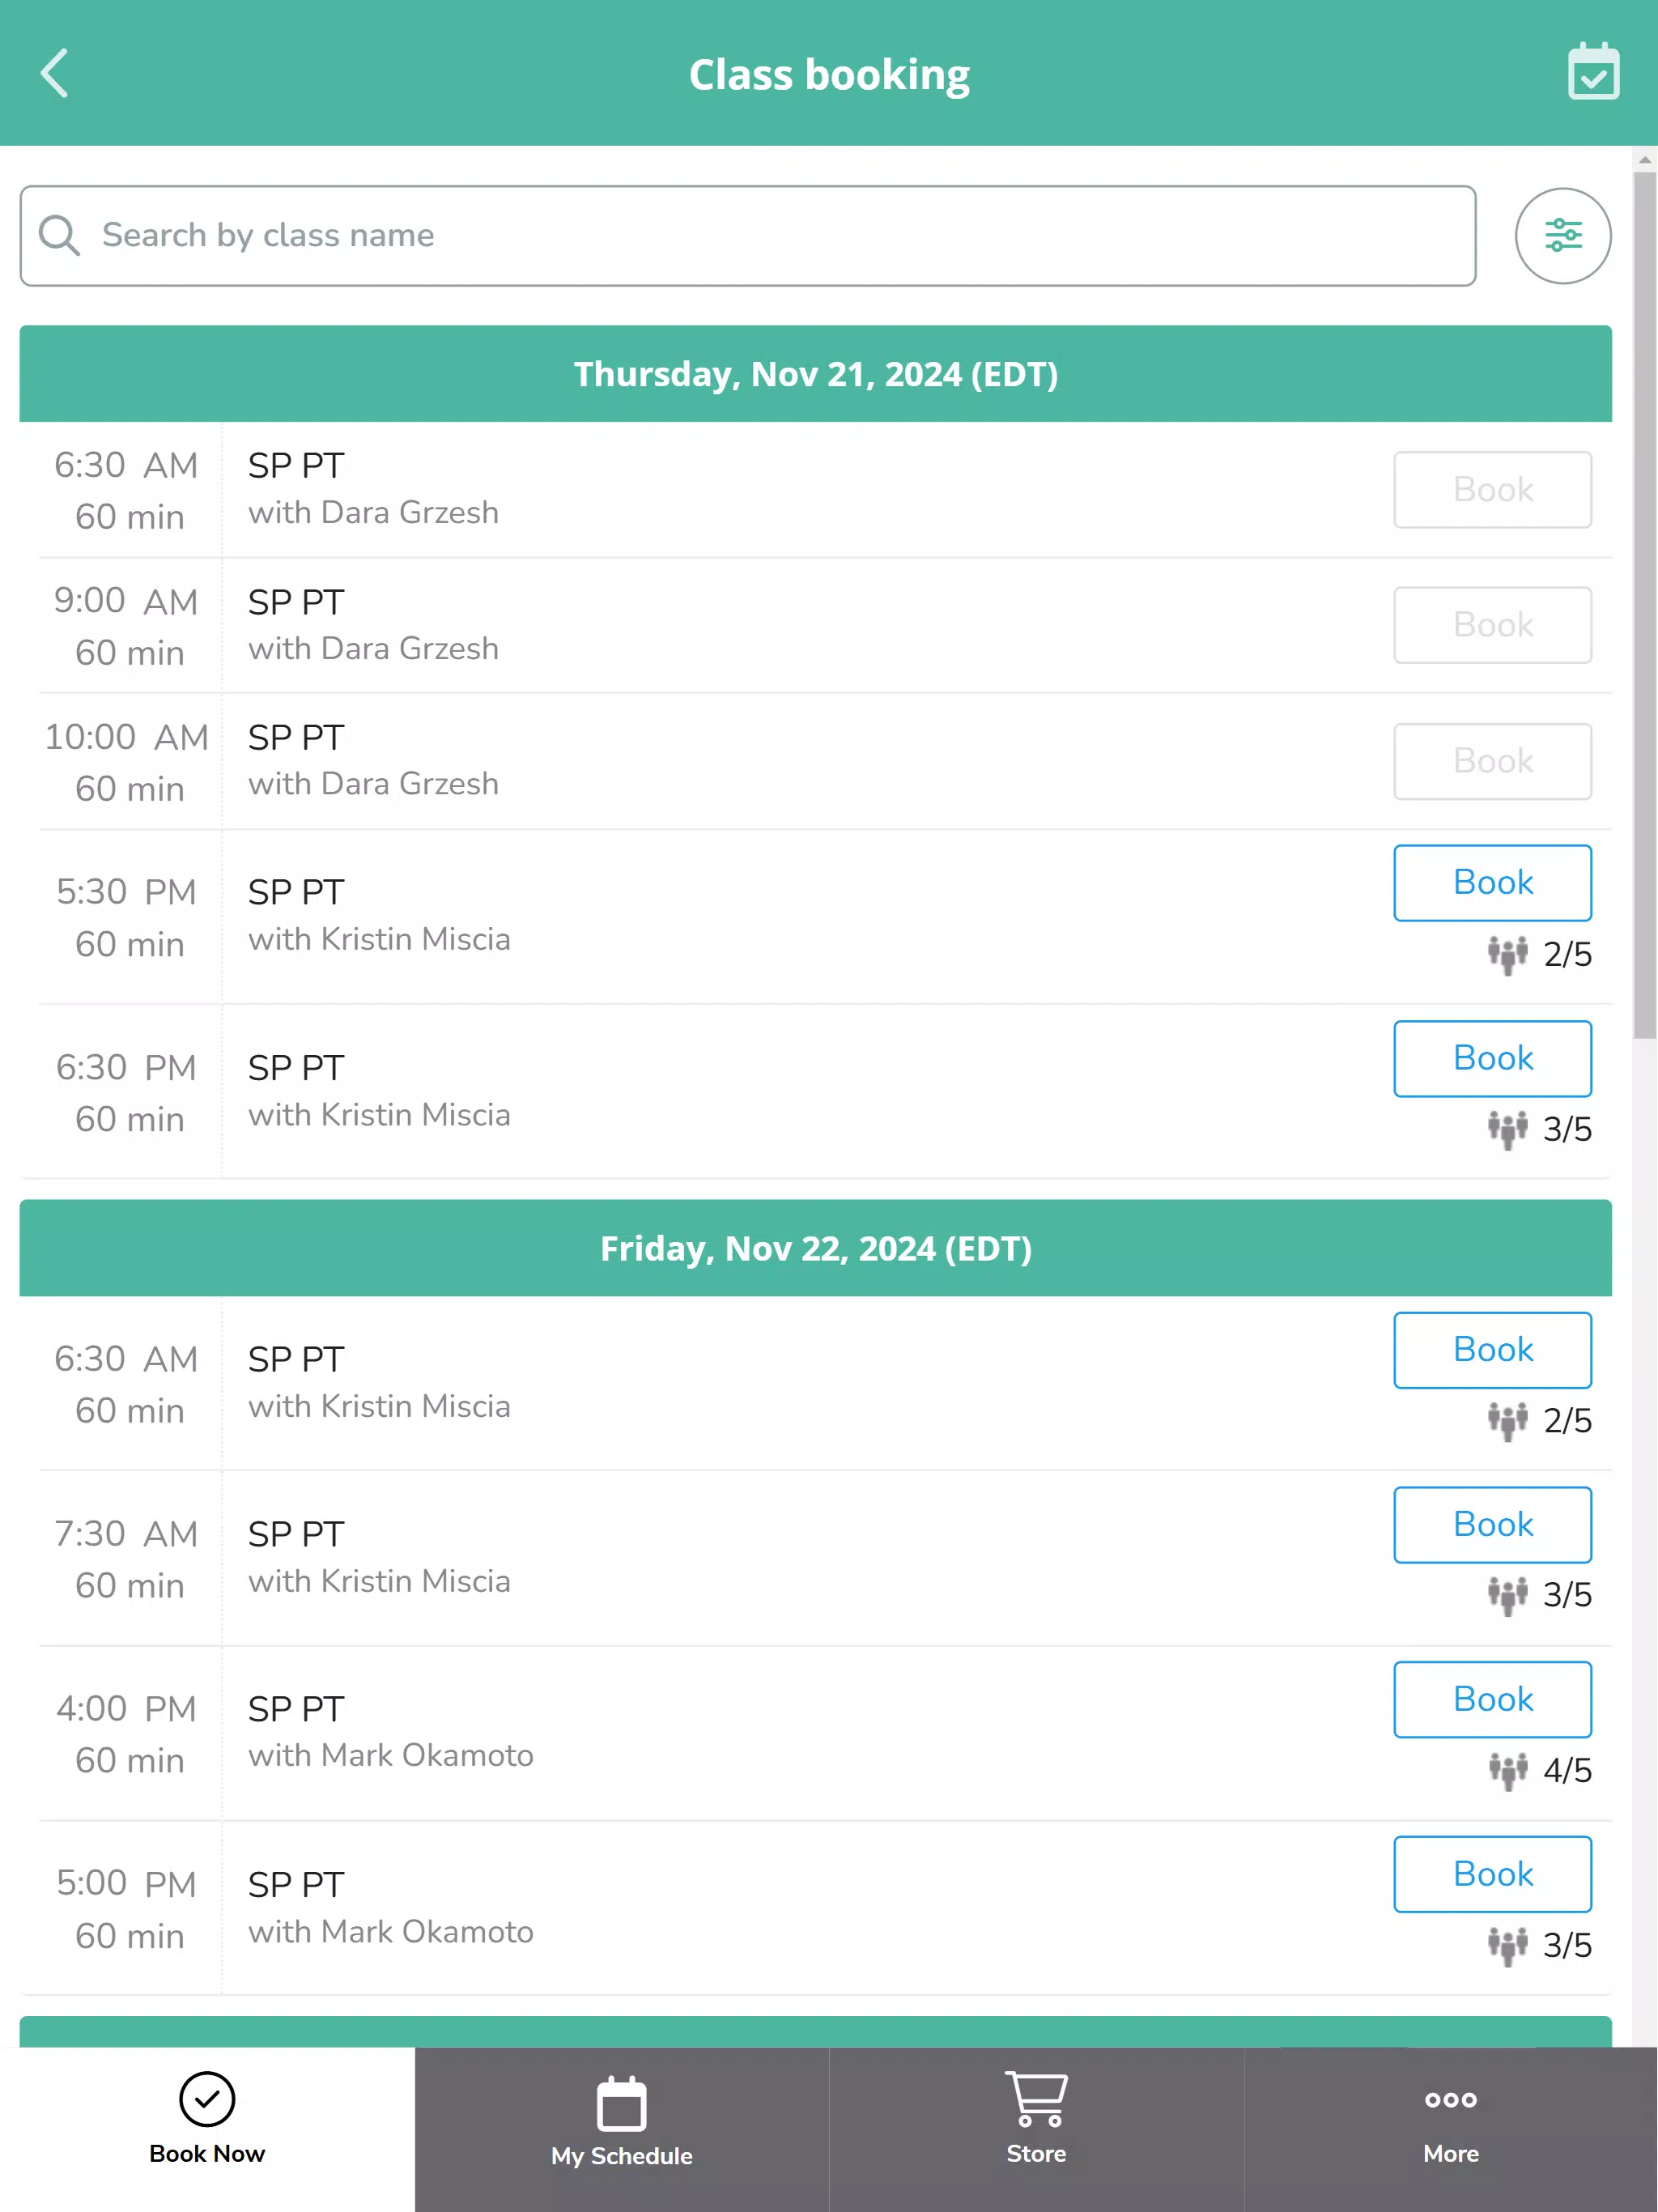
Task: Tap the More dots icon
Action: 1450,2099
